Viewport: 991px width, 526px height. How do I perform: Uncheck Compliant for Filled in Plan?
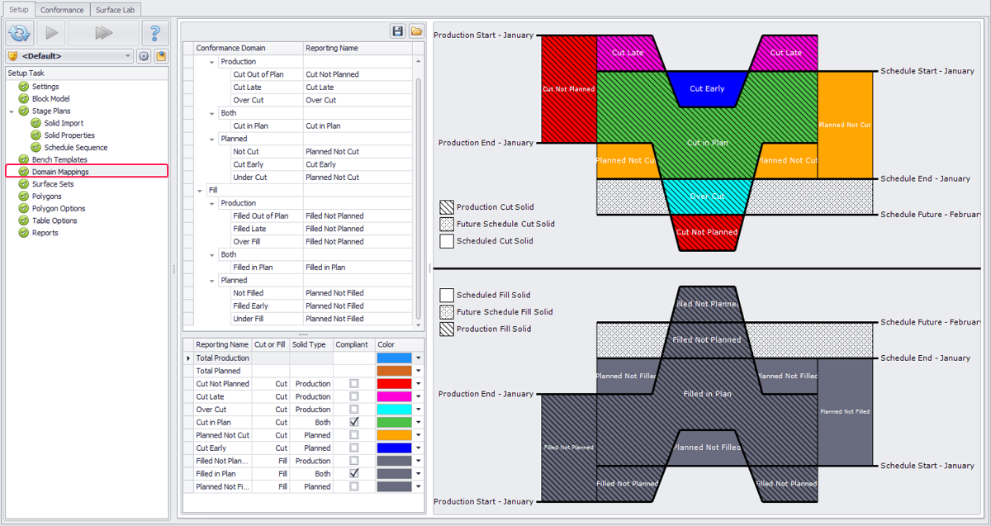(353, 474)
